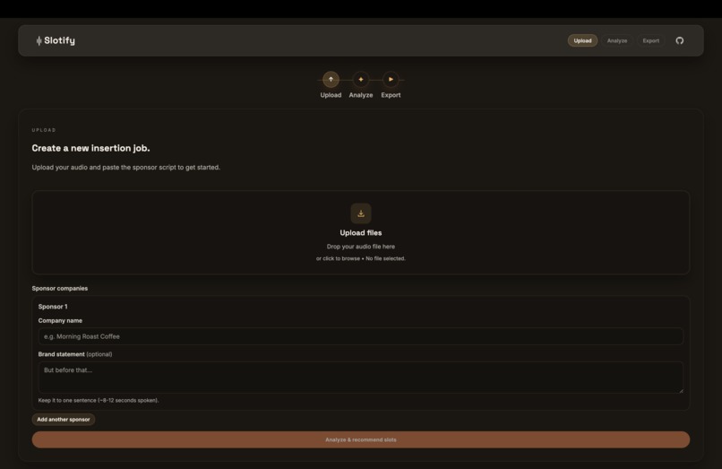Click the Slotify logo in the header
Screen dimensions: 722x469
tap(56, 40)
